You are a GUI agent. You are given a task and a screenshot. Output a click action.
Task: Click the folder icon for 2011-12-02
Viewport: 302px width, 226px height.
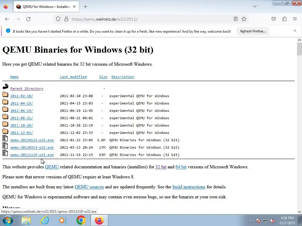[x=5, y=132]
